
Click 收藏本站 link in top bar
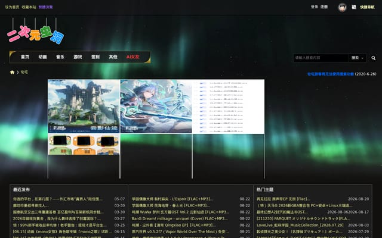tap(29, 7)
